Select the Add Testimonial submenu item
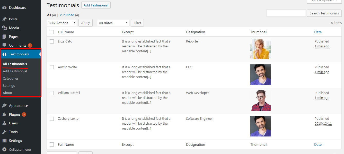The image size is (344, 154). point(15,71)
